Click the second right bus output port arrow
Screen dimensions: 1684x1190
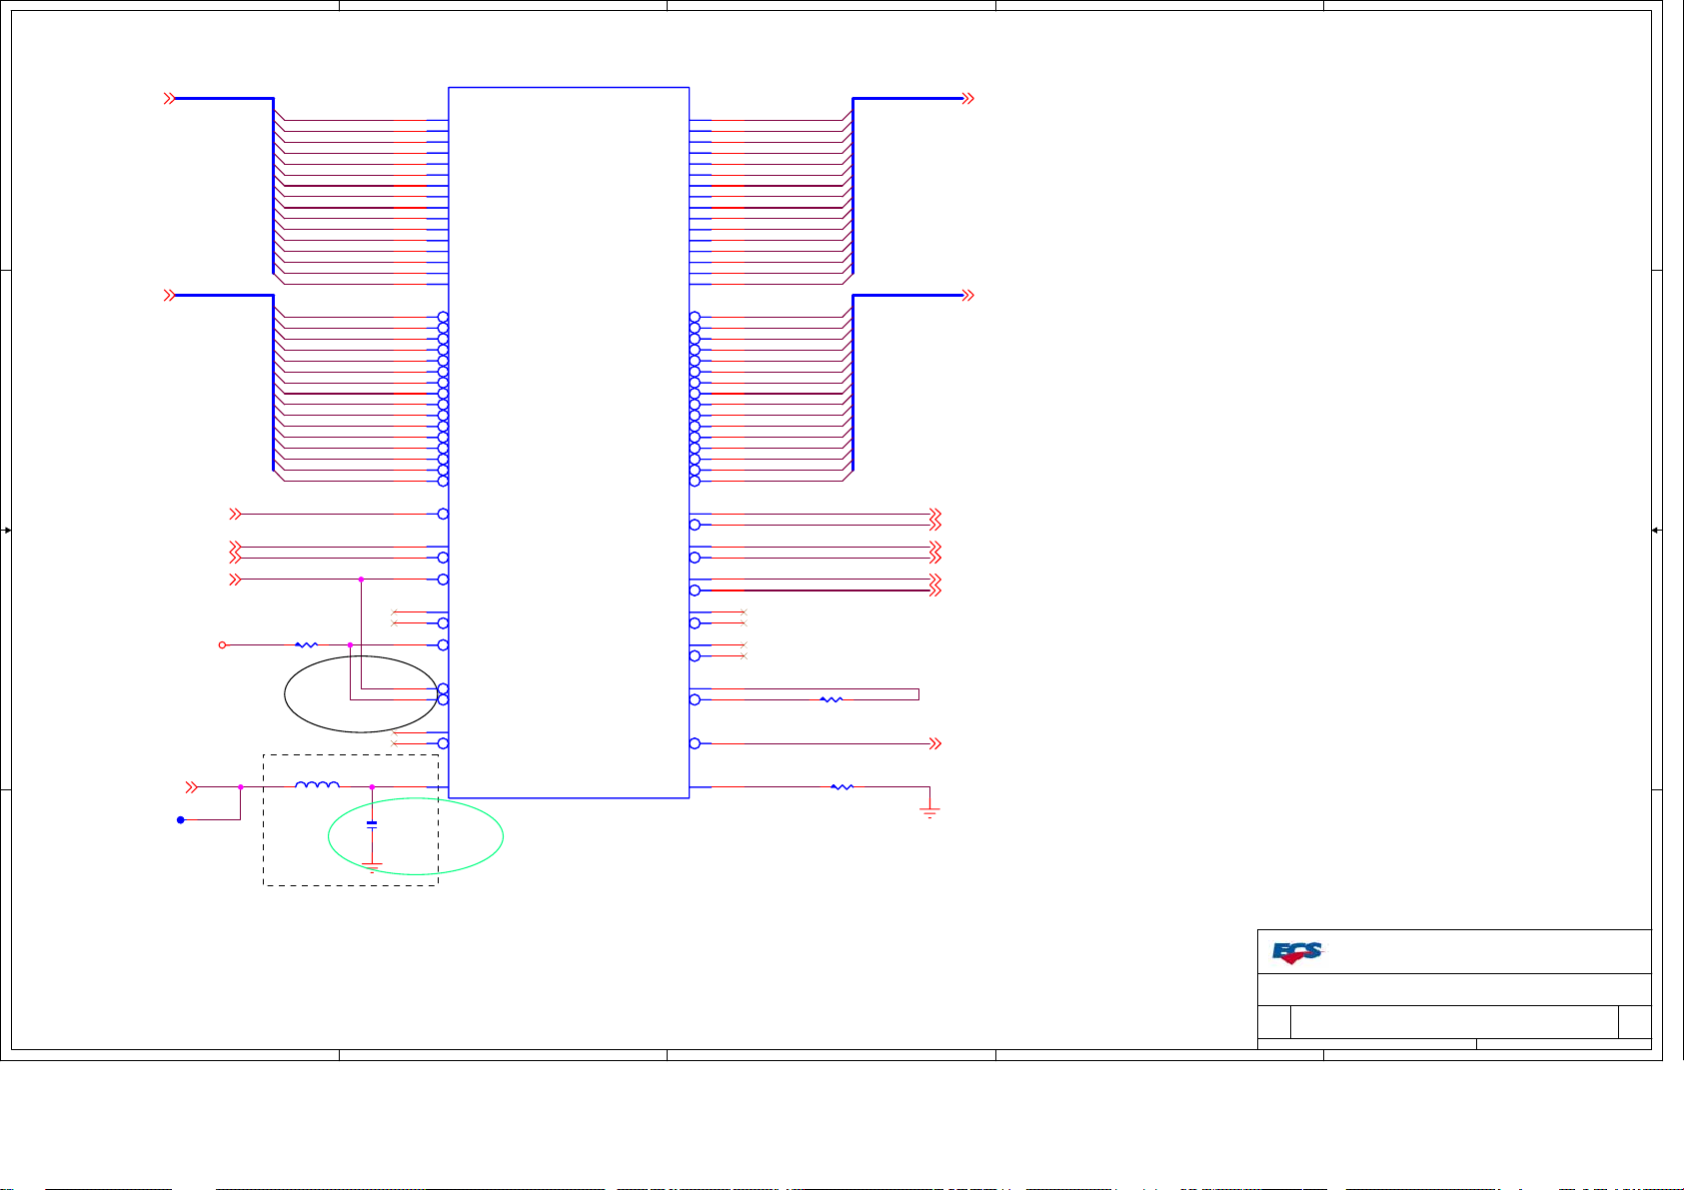[967, 296]
